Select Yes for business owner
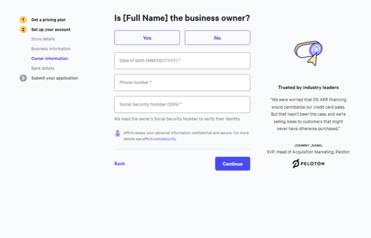Viewport: 371px width, 238px height. [147, 38]
